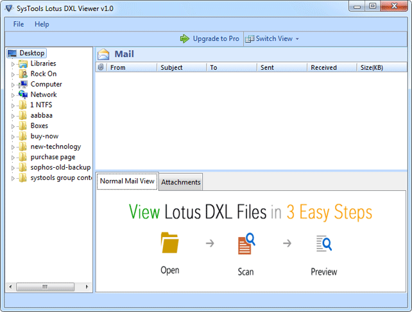Expand the 1 NTFS folder node
The width and height of the screenshot is (412, 312).
pyautogui.click(x=13, y=106)
